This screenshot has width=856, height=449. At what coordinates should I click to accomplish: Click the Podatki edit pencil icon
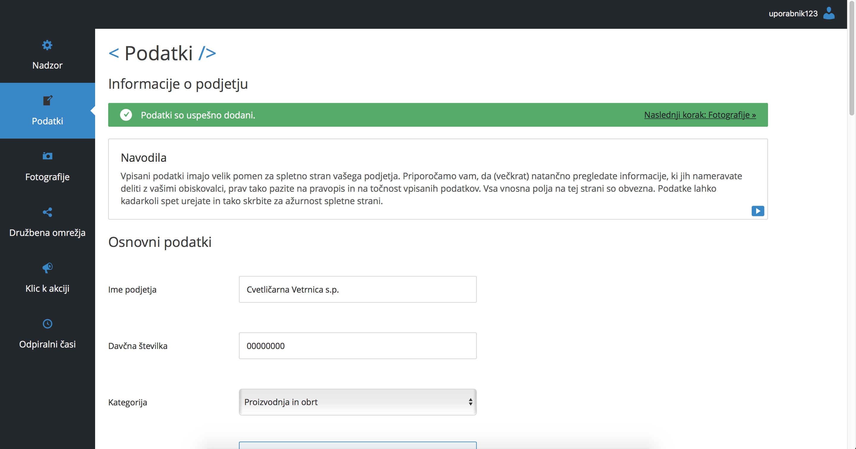[48, 100]
